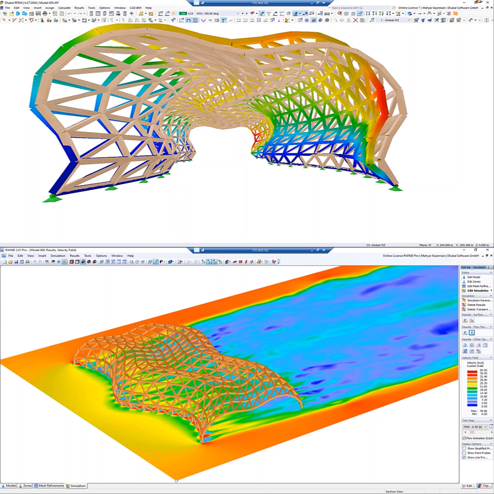Switch to the Mesh Refinements tab
Viewport: 494px width, 494px height.
pyautogui.click(x=51, y=486)
